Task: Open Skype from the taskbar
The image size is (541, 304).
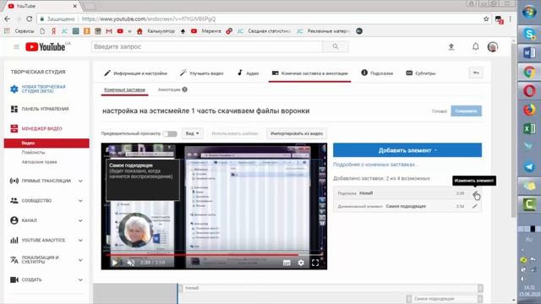Action: (x=529, y=34)
